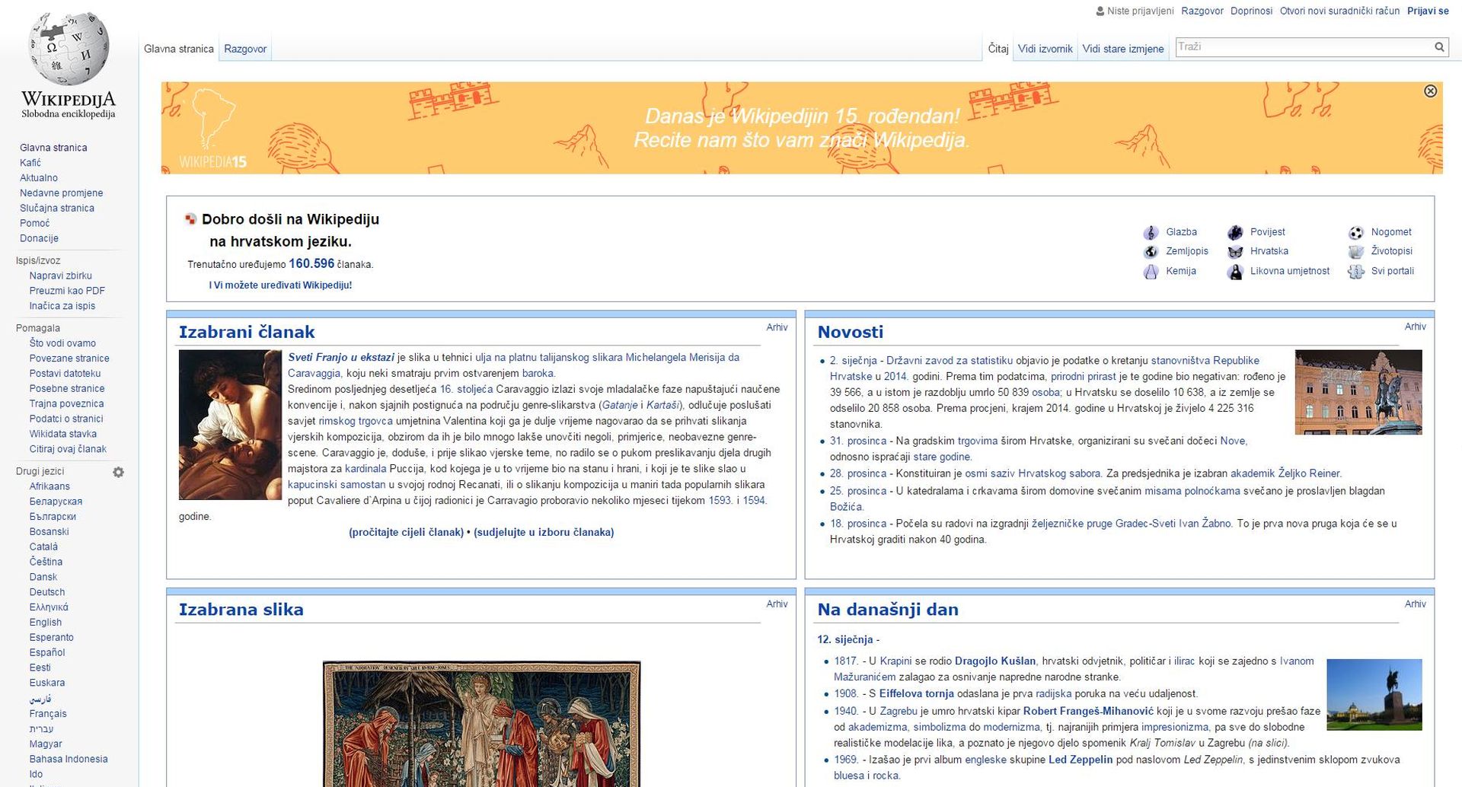This screenshot has height=787, width=1462.
Task: Click the 160.596 article count link
Action: 311,263
